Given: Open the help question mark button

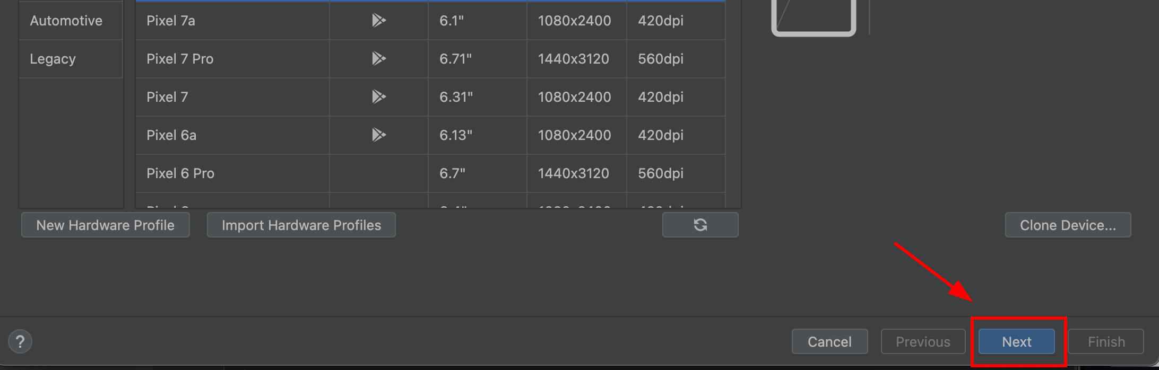Looking at the screenshot, I should click(20, 341).
